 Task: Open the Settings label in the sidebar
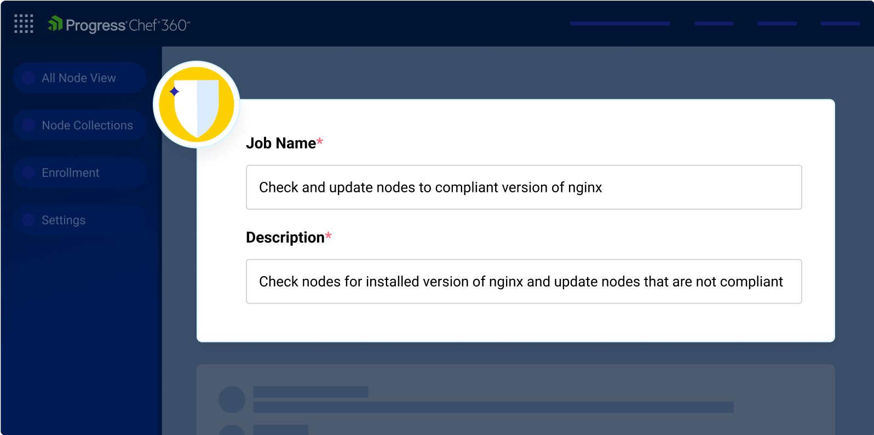click(x=64, y=220)
